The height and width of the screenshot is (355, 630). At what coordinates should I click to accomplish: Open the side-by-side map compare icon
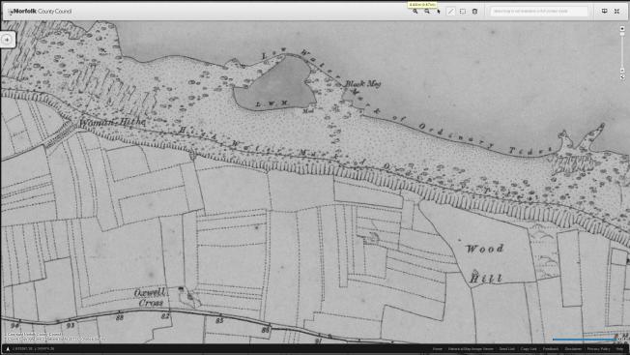pyautogui.click(x=604, y=12)
